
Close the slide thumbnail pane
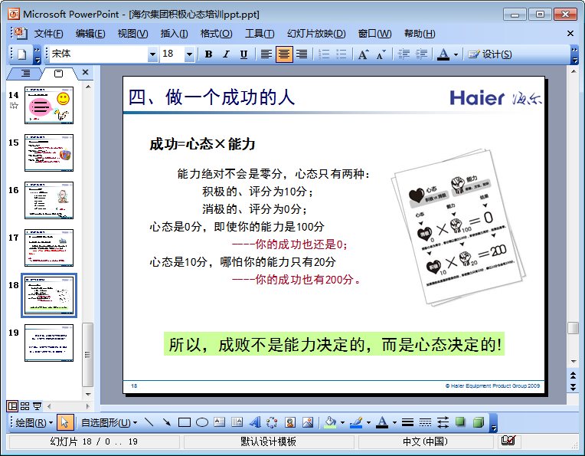(86, 72)
